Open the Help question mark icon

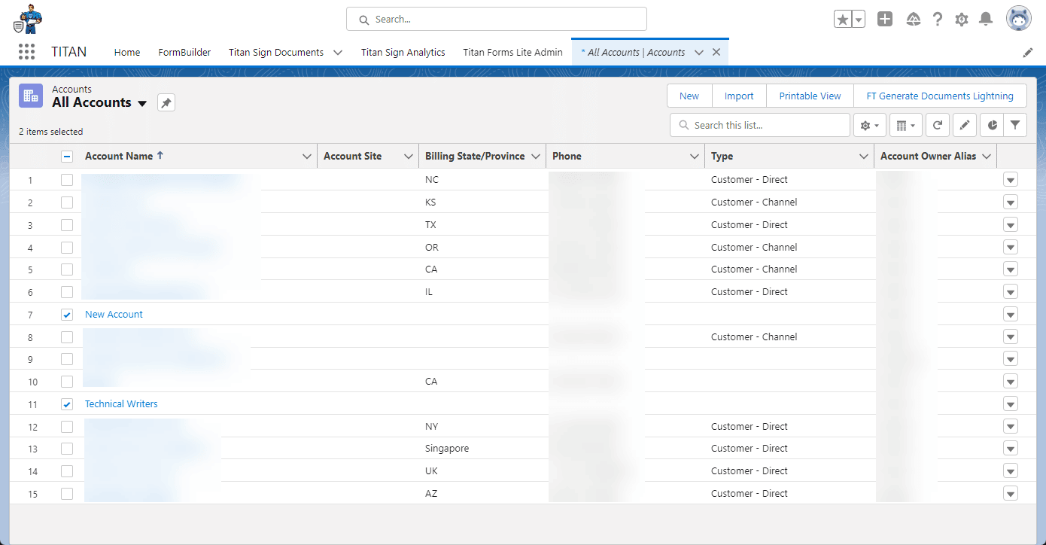[938, 20]
